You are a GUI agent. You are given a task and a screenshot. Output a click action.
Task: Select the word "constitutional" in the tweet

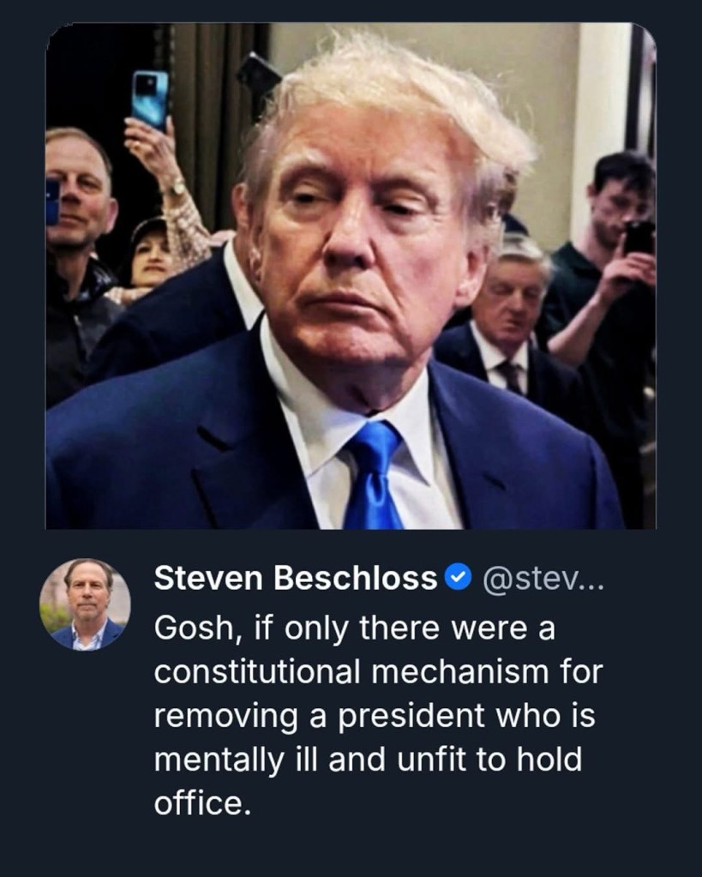[x=257, y=671]
